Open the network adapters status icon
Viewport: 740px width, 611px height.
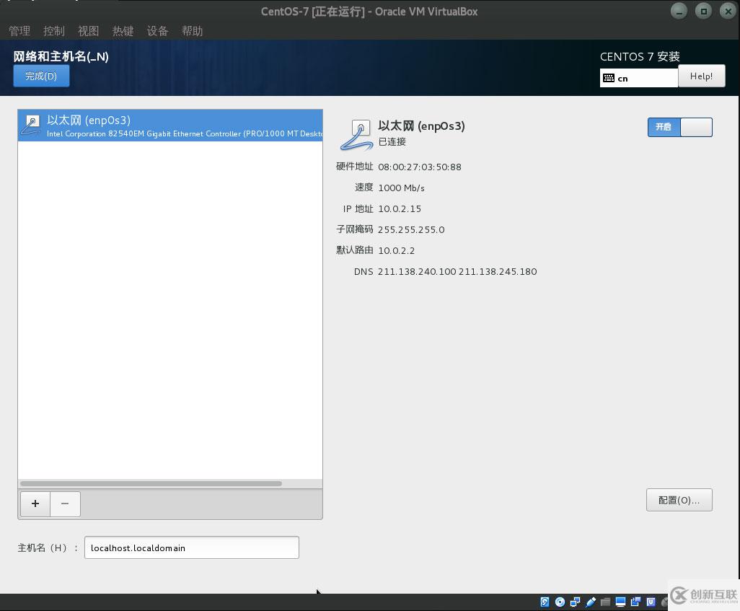click(576, 602)
